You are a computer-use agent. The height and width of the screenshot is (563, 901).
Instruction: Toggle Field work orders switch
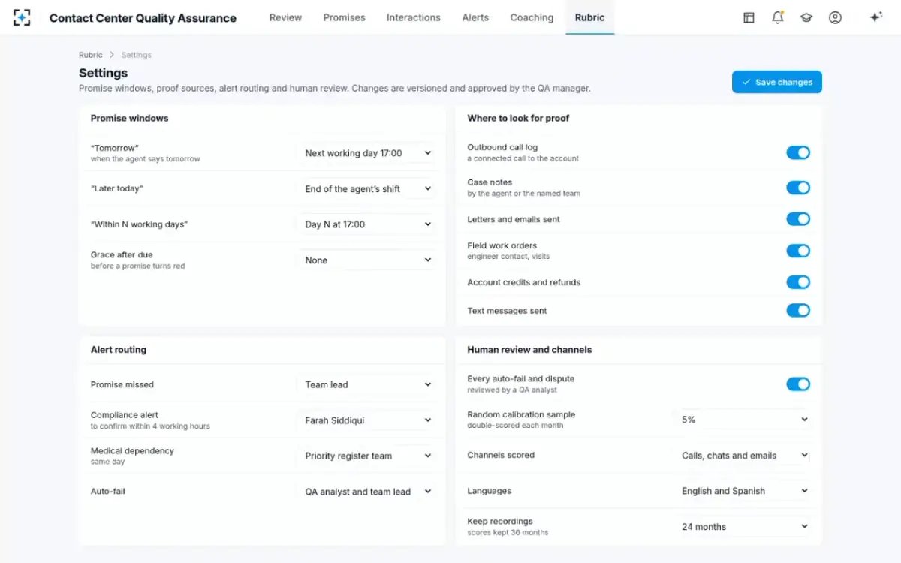pos(798,251)
